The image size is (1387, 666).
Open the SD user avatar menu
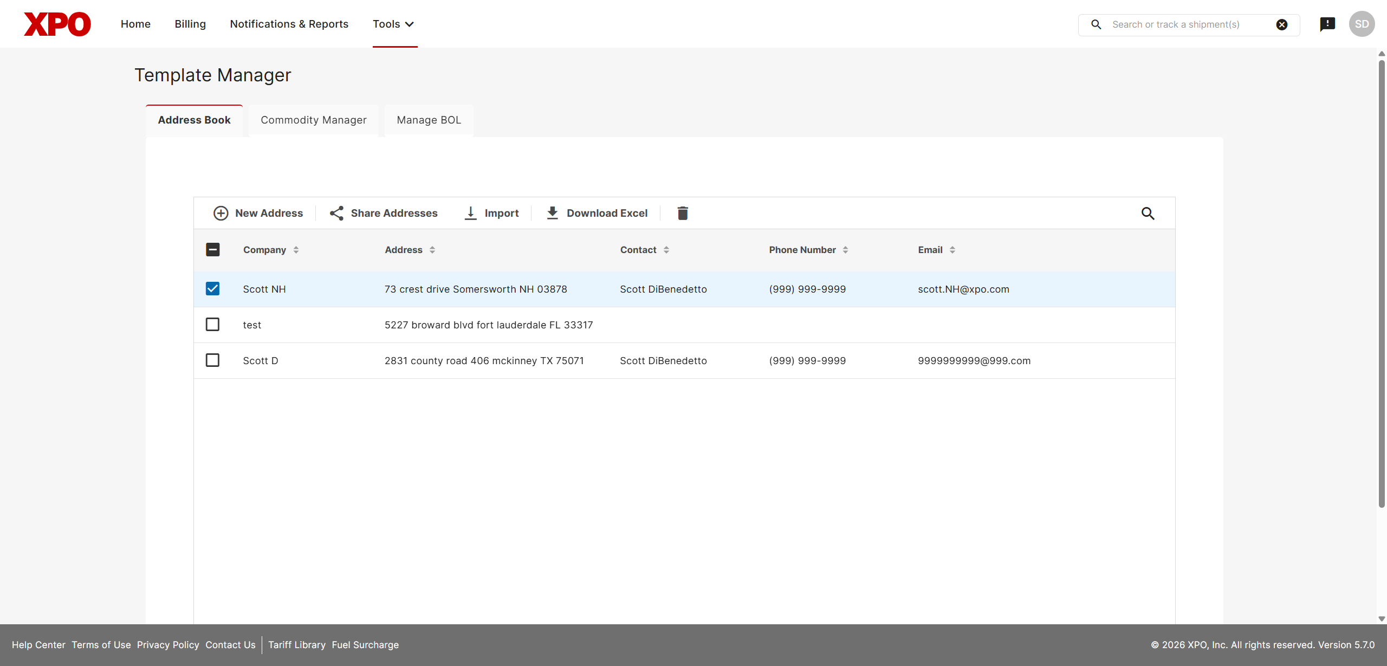[1362, 24]
